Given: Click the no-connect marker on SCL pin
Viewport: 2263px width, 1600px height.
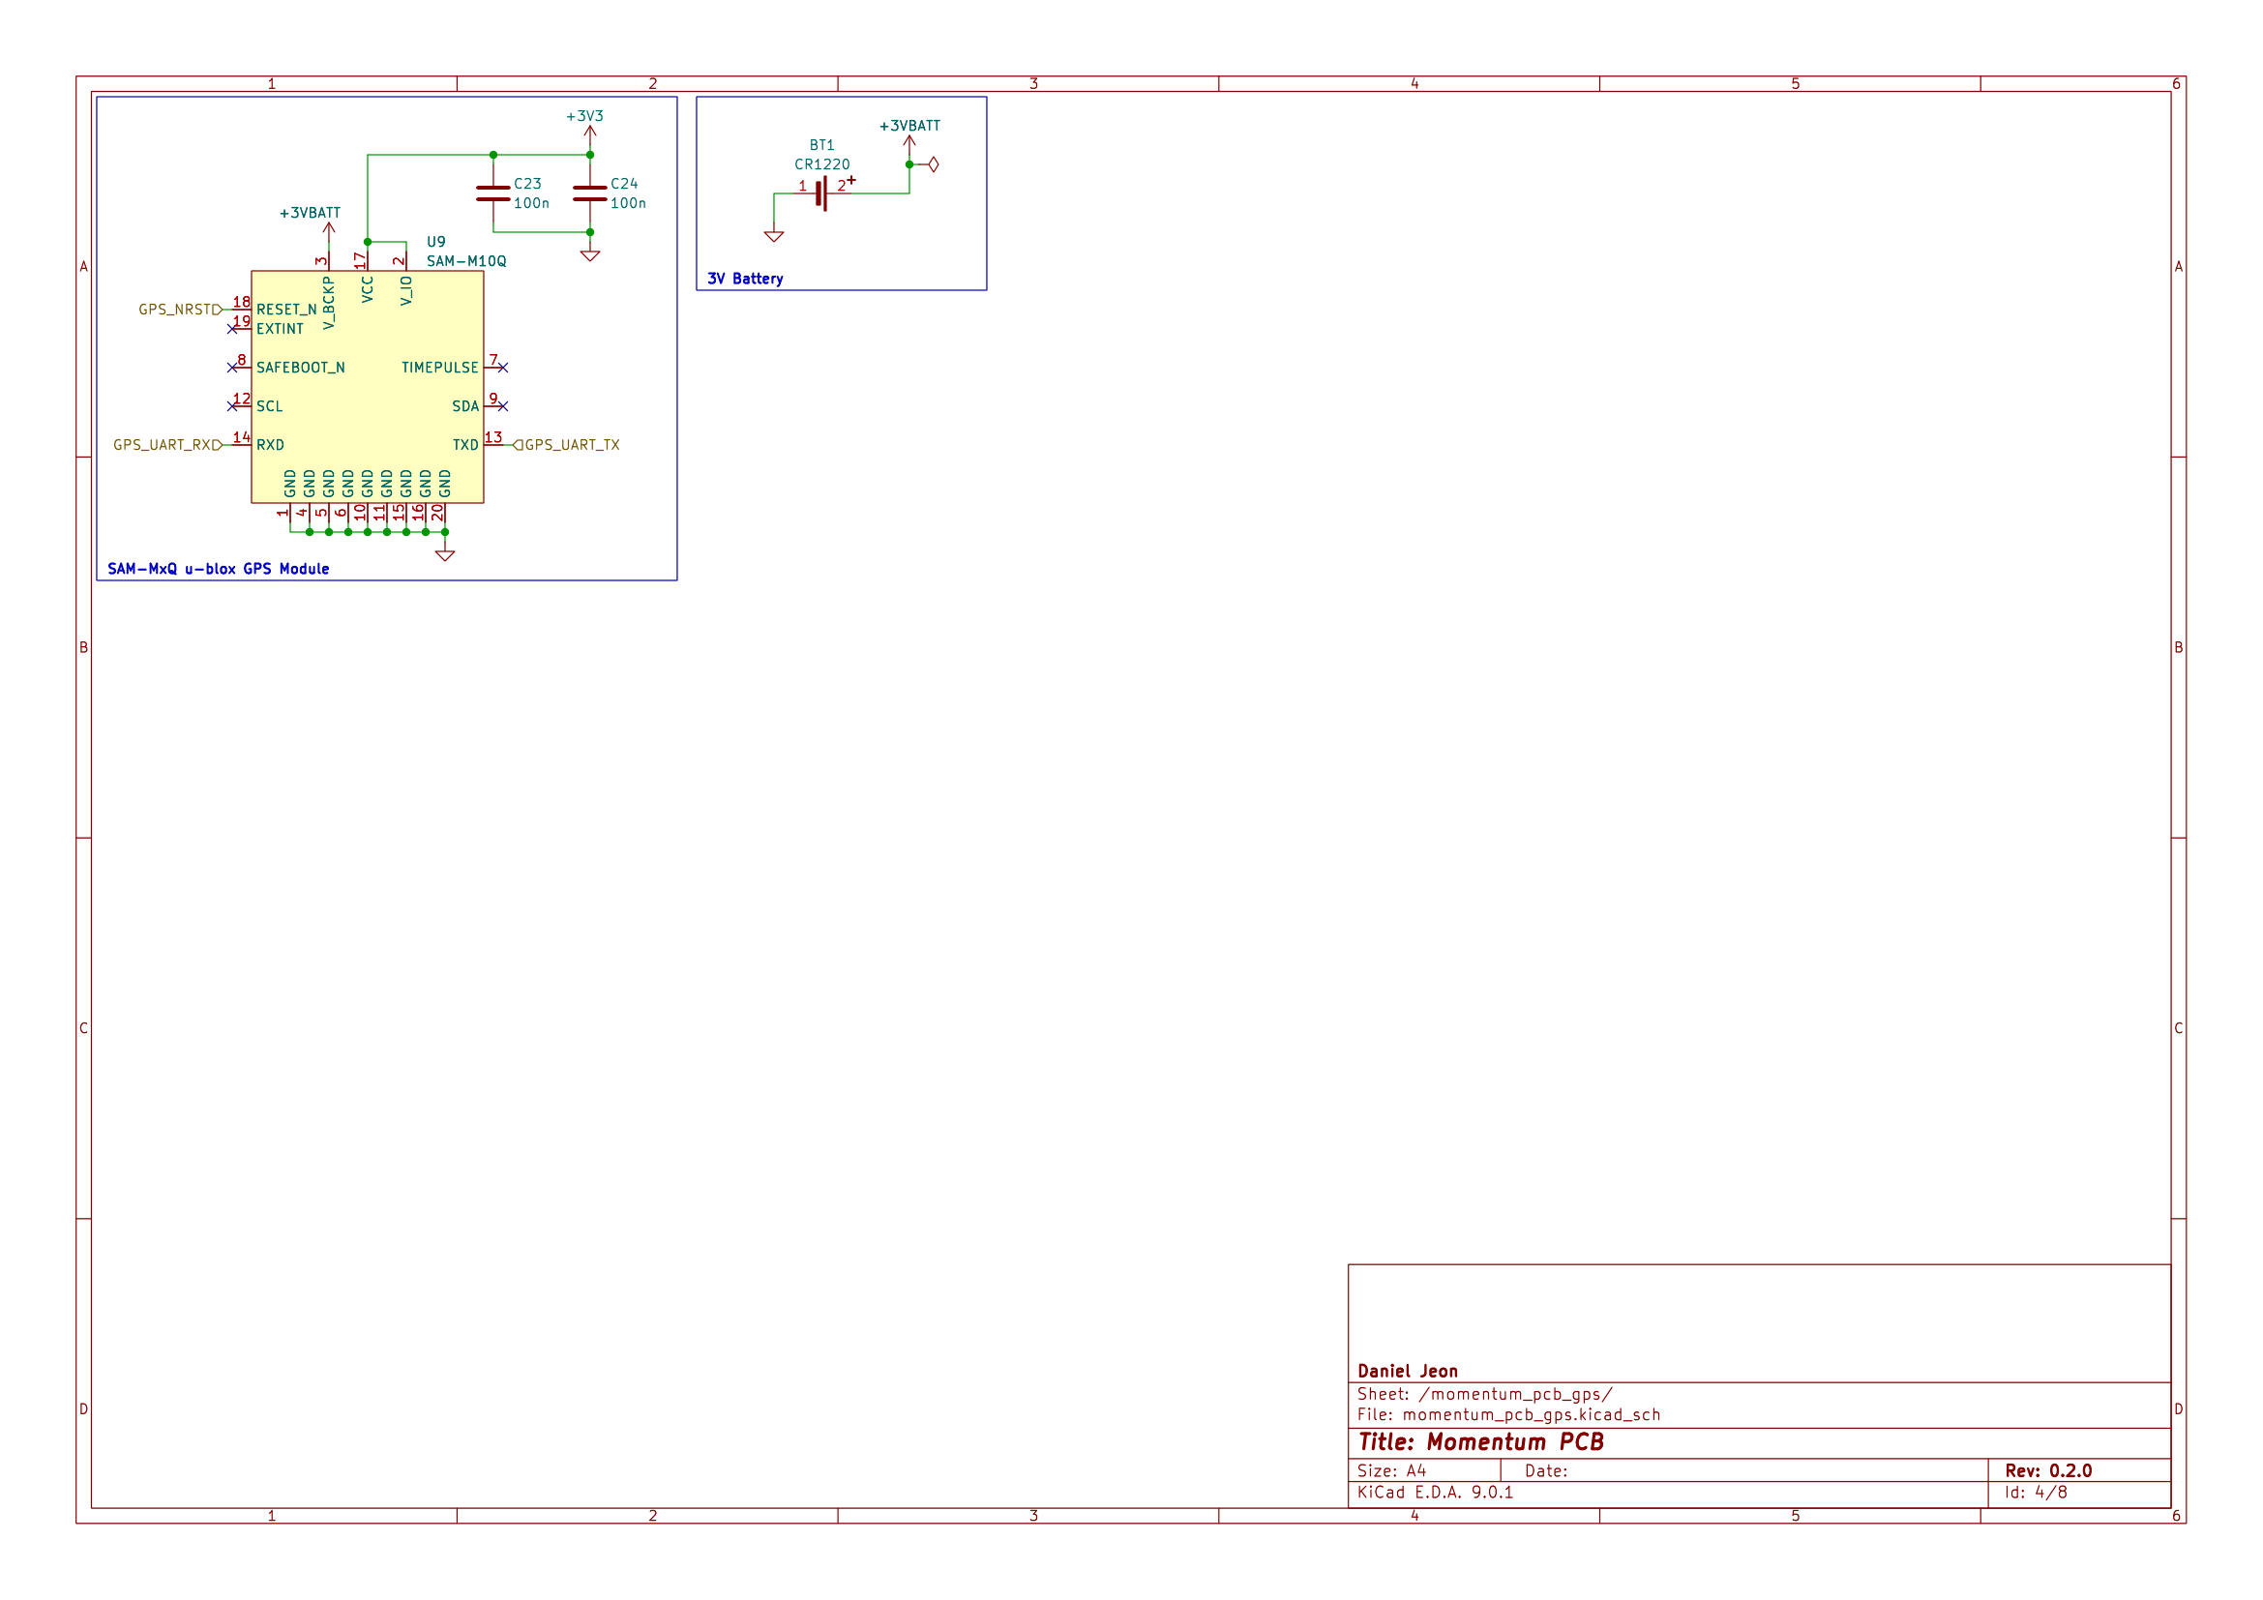Looking at the screenshot, I should click(x=229, y=406).
